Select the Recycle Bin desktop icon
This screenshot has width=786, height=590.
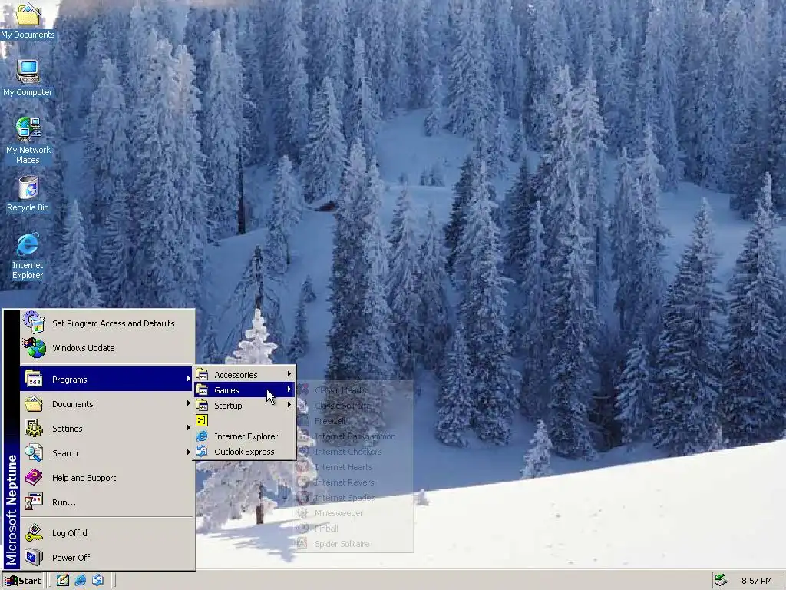point(28,194)
